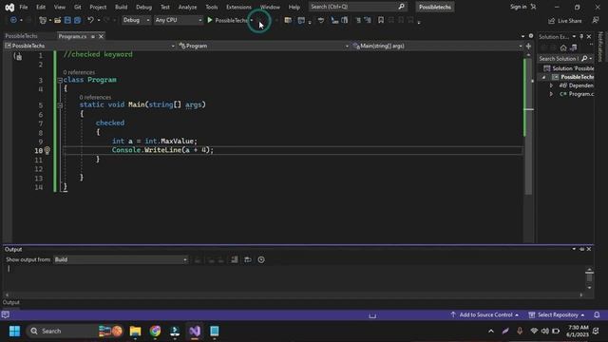The width and height of the screenshot is (608, 342).
Task: Click the editor split plus icon
Action: tap(528, 46)
